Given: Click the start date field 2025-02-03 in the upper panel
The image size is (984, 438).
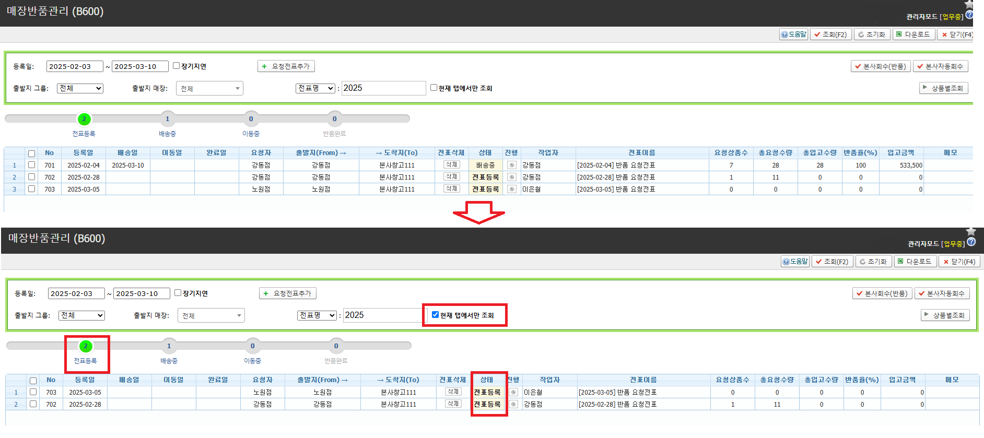Looking at the screenshot, I should click(75, 66).
